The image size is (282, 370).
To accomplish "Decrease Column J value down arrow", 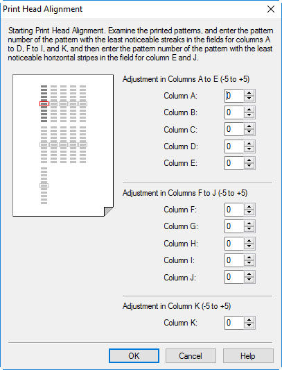I will [249, 280].
